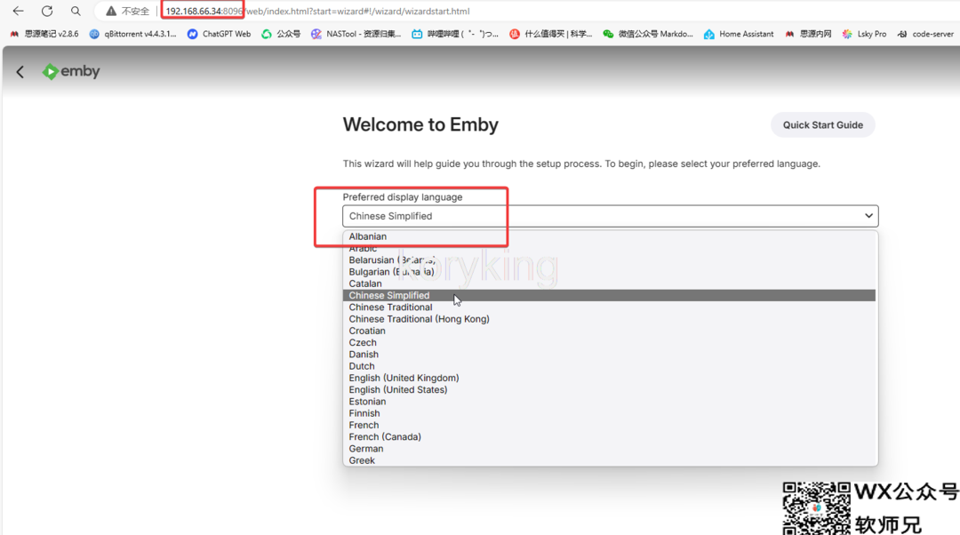Select Finnish language
The width and height of the screenshot is (960, 535).
click(609, 413)
